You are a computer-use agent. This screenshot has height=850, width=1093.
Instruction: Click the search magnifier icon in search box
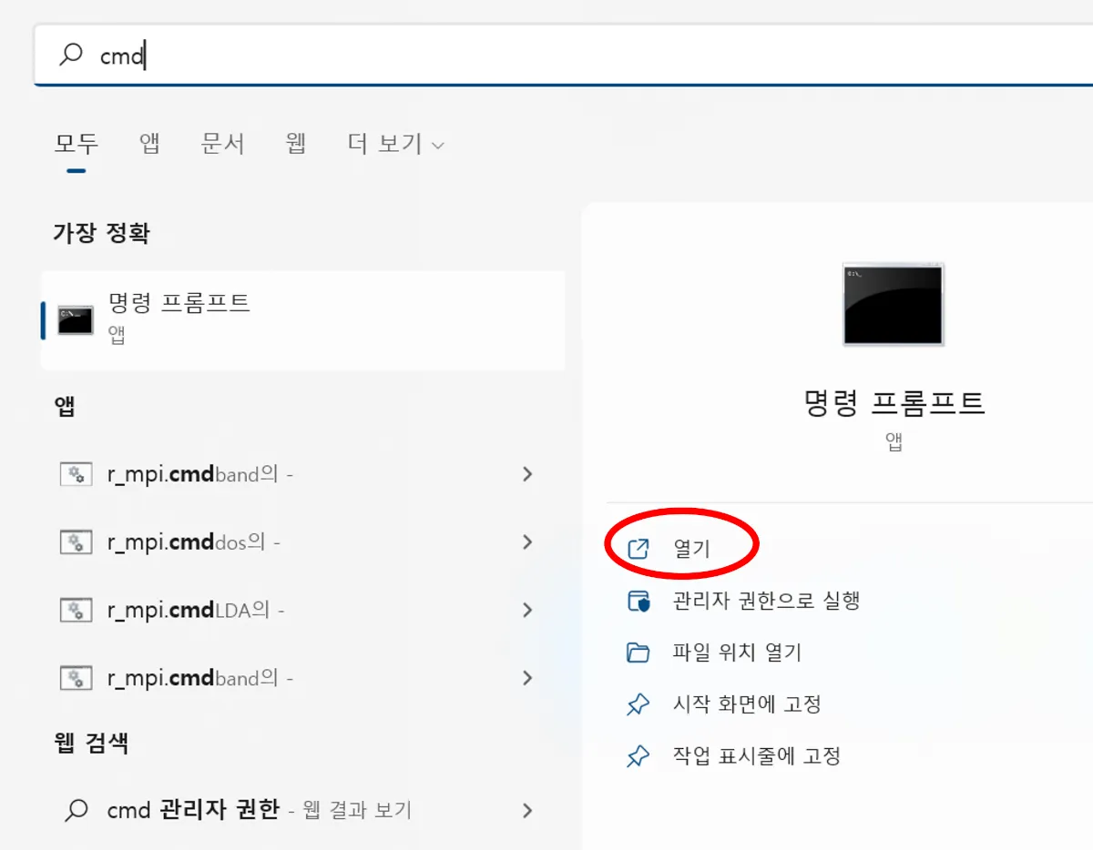pyautogui.click(x=69, y=55)
